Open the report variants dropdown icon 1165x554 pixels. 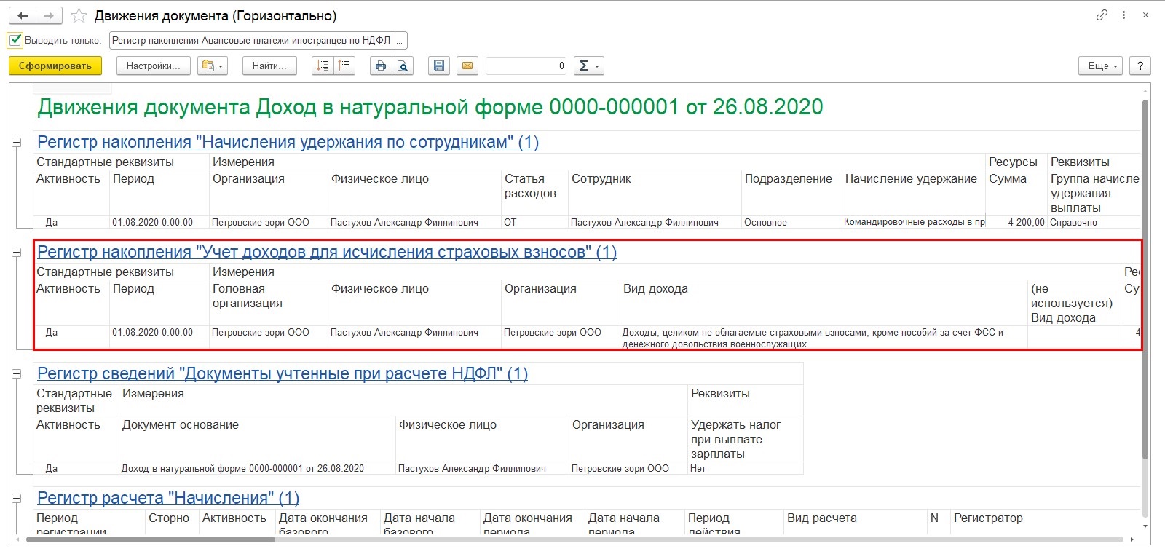pos(212,66)
